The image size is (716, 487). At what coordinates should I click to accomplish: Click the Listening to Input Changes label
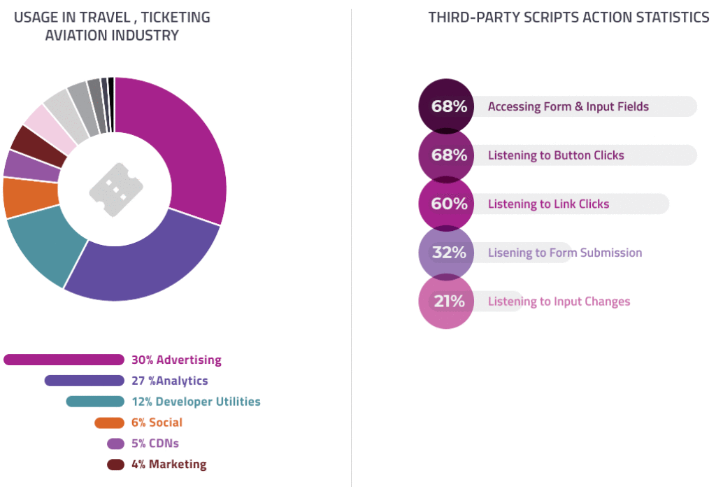point(559,302)
